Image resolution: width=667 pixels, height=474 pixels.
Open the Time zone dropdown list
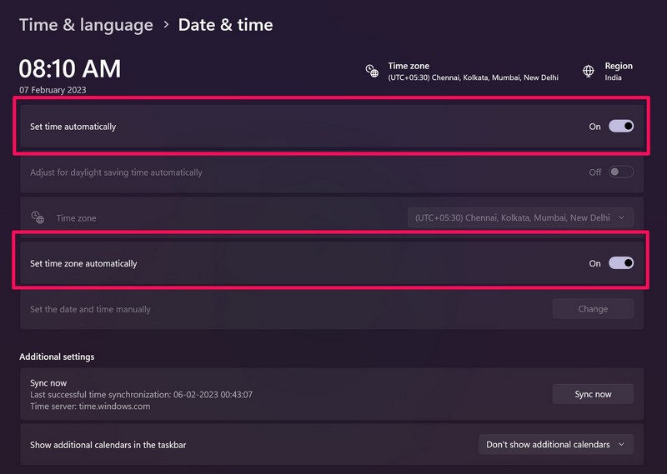pos(521,218)
